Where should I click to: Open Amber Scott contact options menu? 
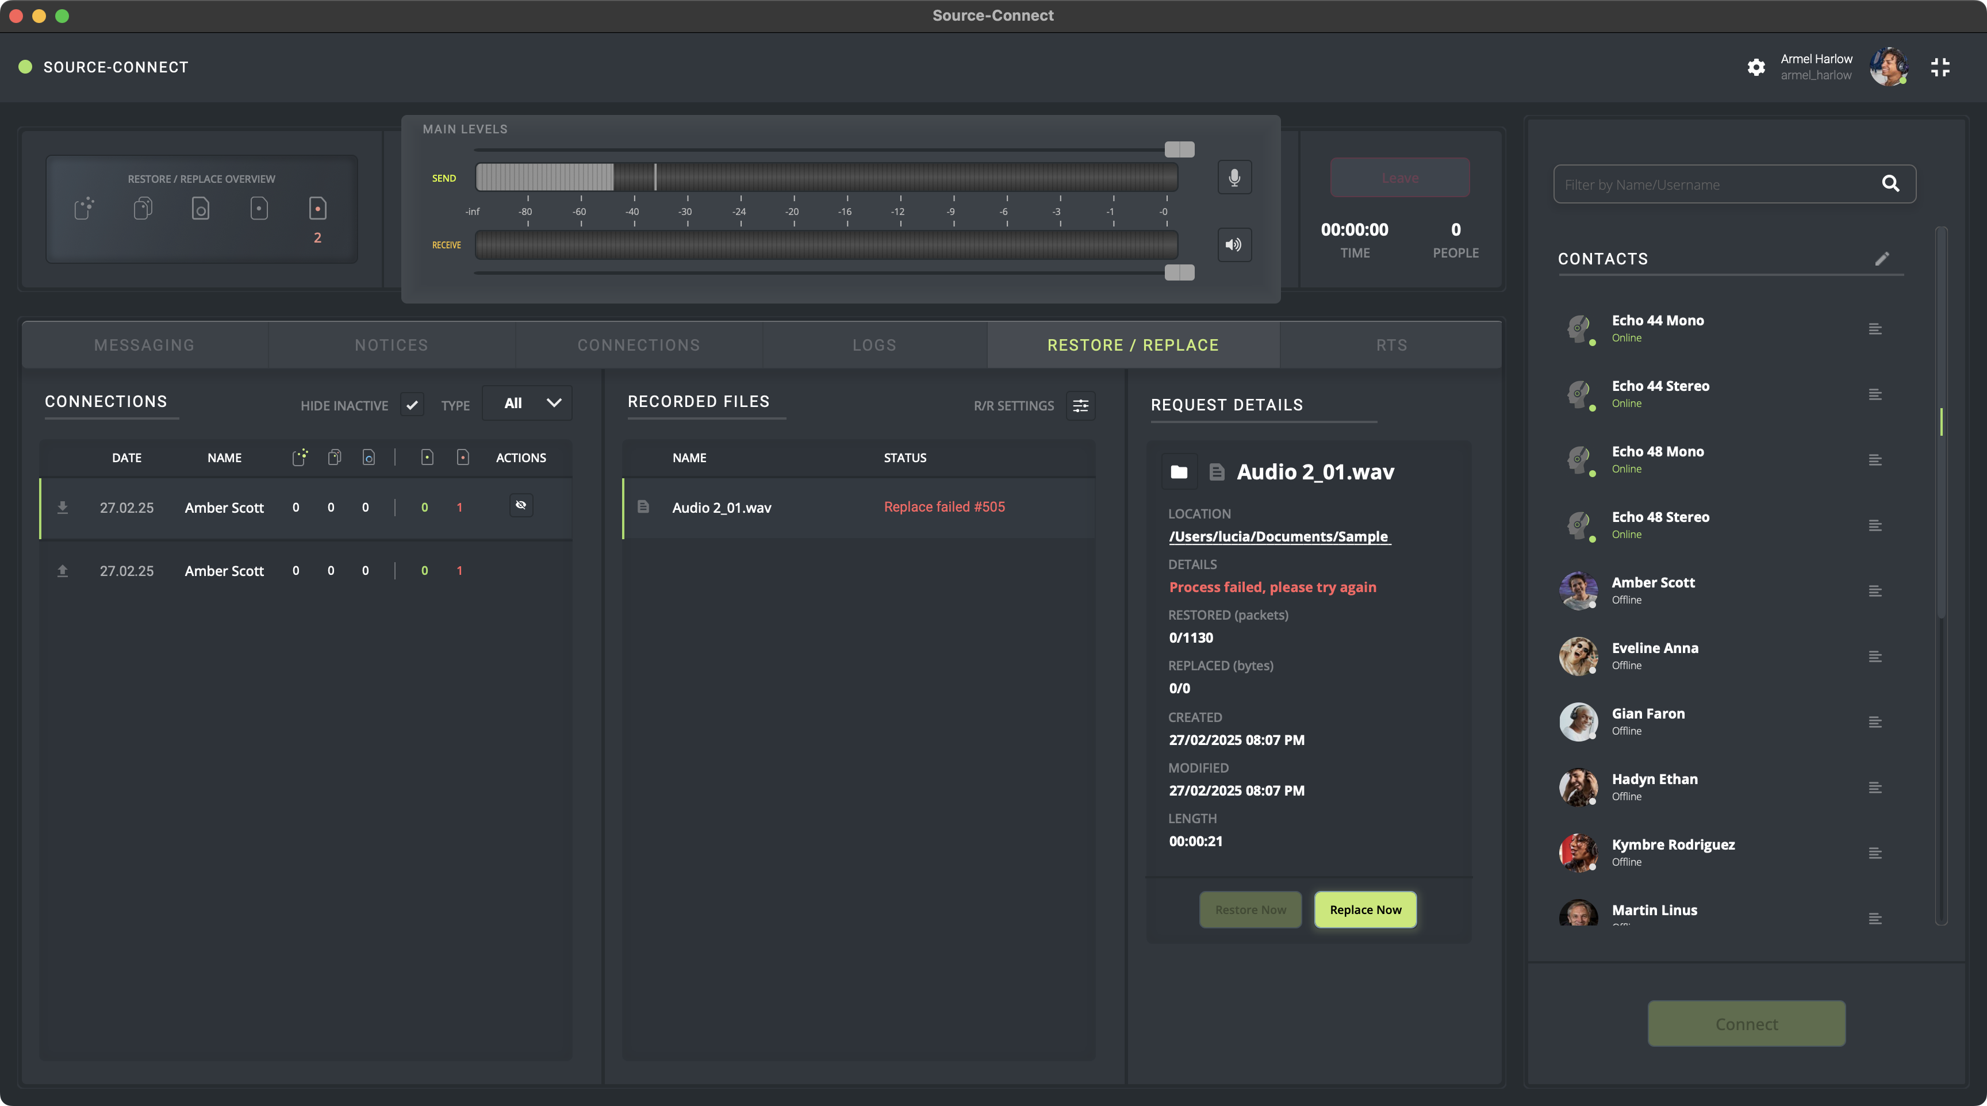(1875, 592)
